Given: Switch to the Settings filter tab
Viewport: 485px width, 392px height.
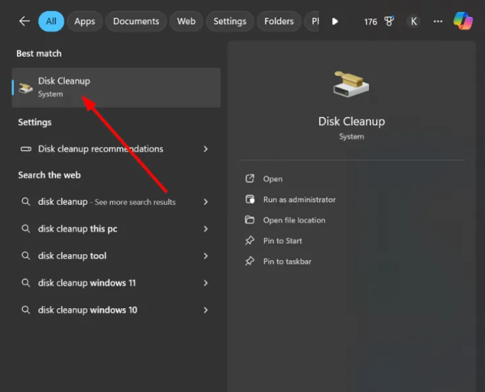Looking at the screenshot, I should [230, 22].
